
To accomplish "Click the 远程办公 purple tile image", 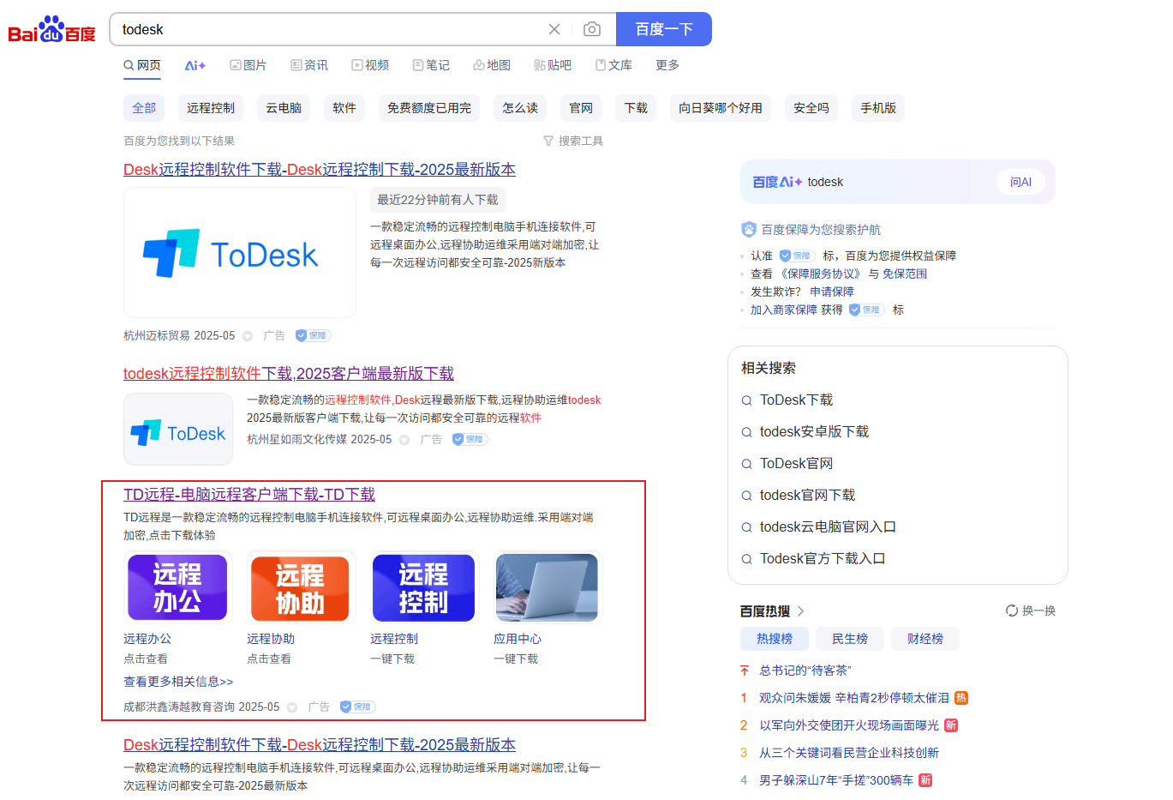I will [x=177, y=587].
